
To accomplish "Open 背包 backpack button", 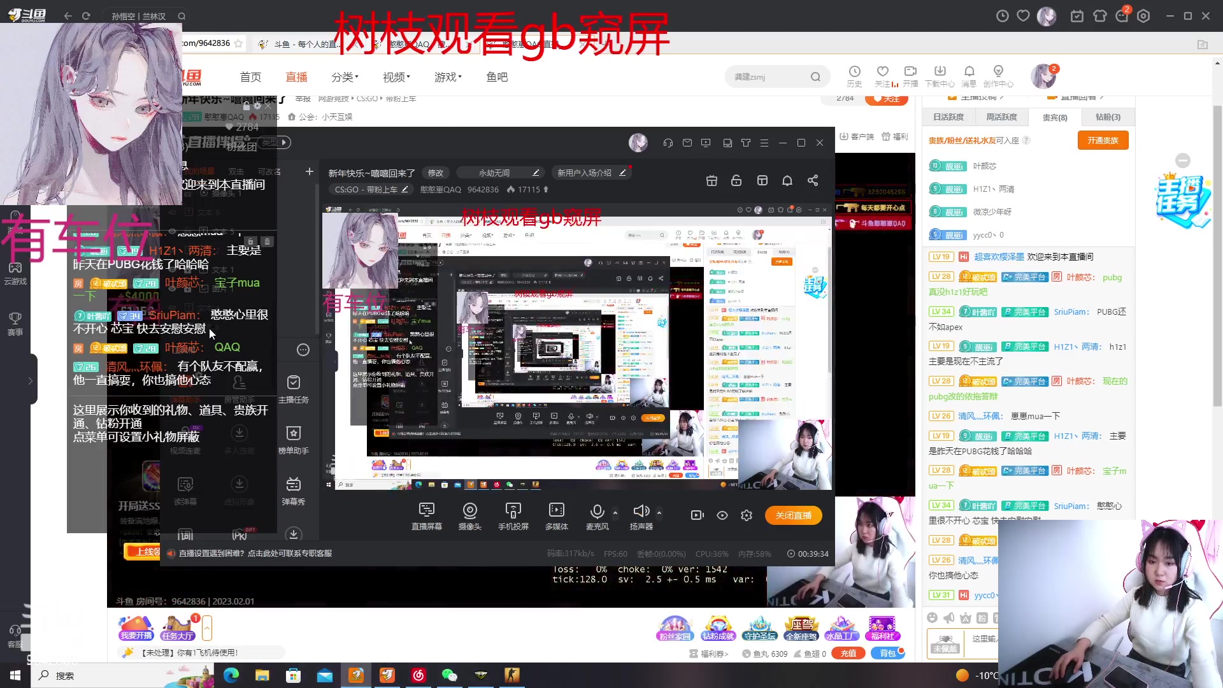I will point(887,654).
